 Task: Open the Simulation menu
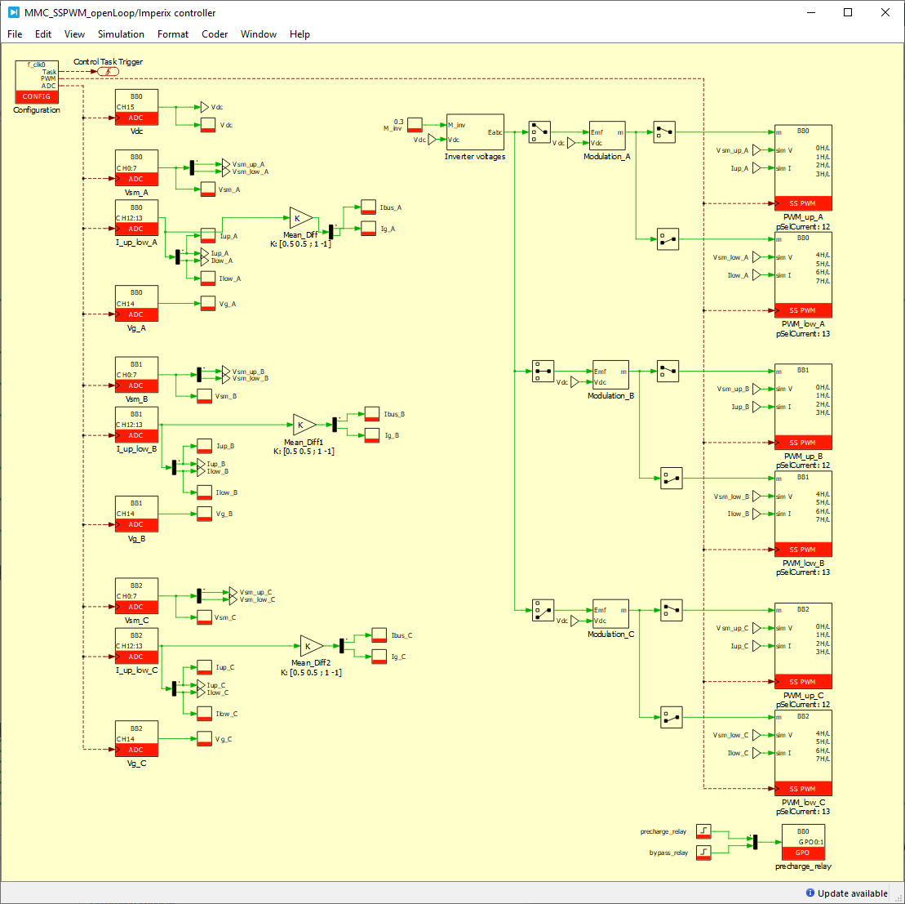pyautogui.click(x=121, y=34)
